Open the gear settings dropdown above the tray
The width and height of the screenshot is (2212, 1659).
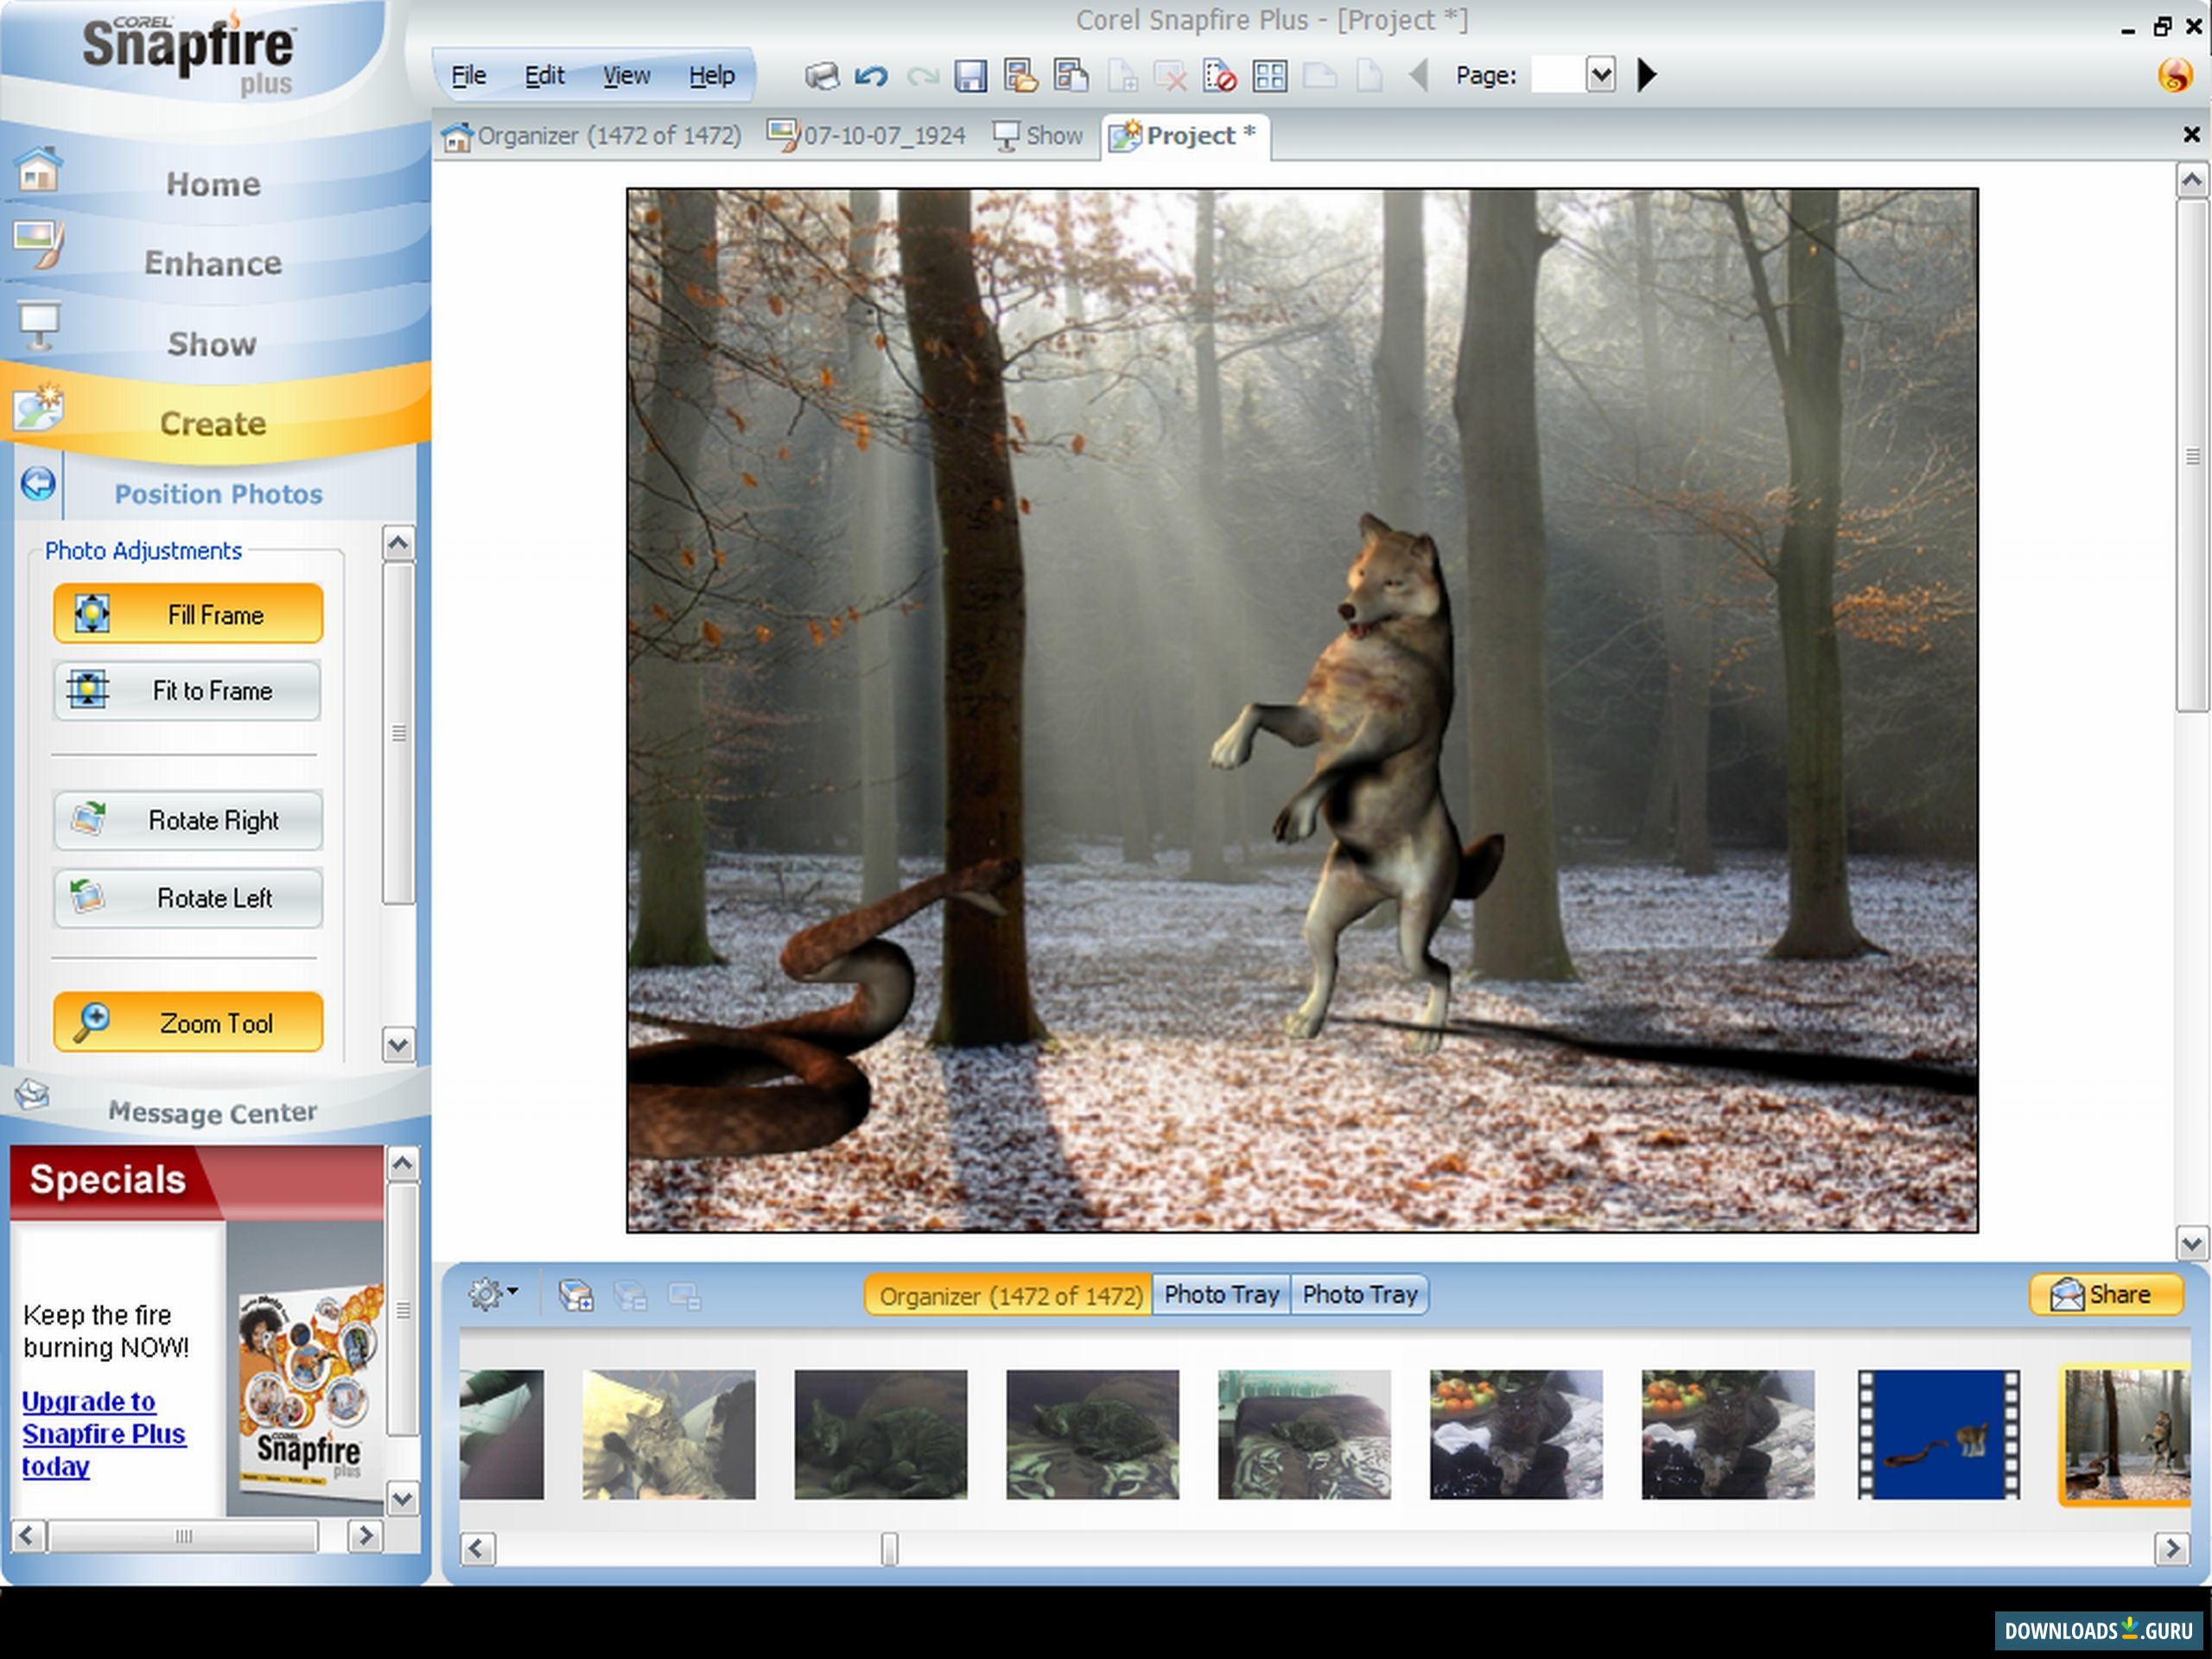coord(491,1293)
